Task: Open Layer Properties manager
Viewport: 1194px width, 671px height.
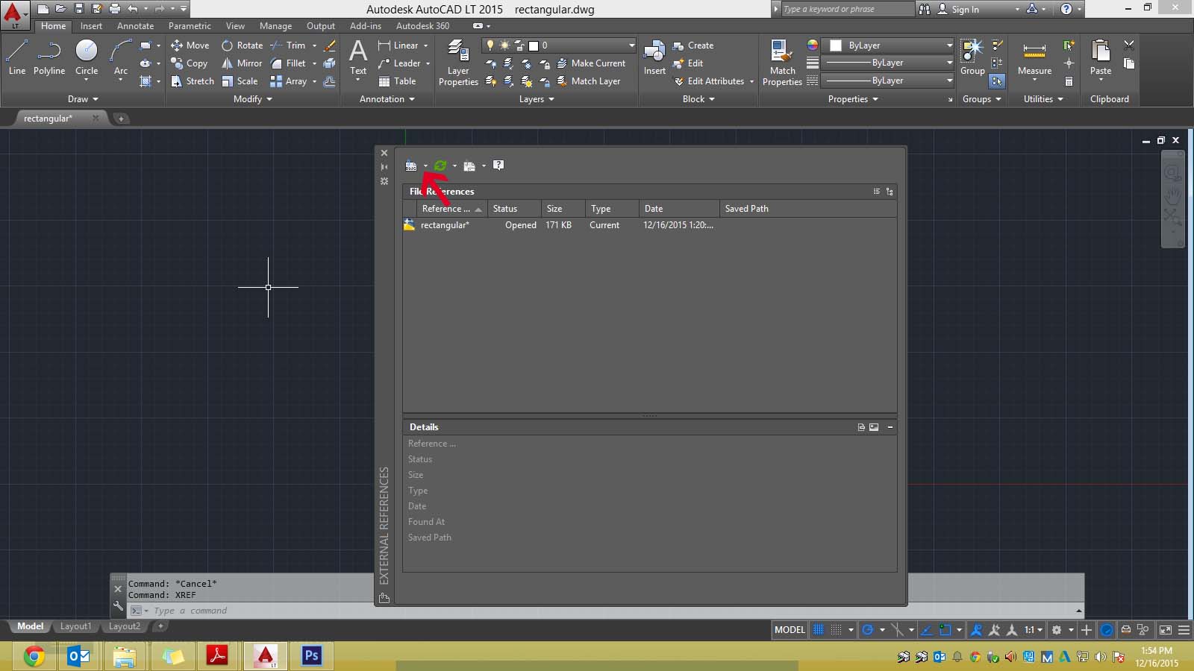Action: coord(458,63)
